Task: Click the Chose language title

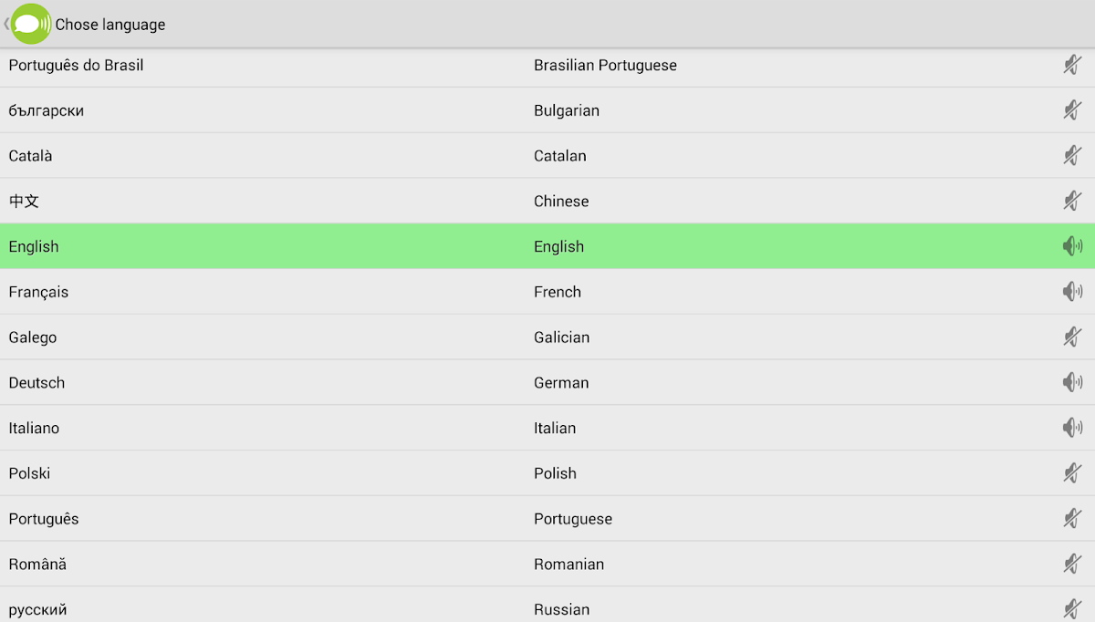Action: pyautogui.click(x=110, y=25)
